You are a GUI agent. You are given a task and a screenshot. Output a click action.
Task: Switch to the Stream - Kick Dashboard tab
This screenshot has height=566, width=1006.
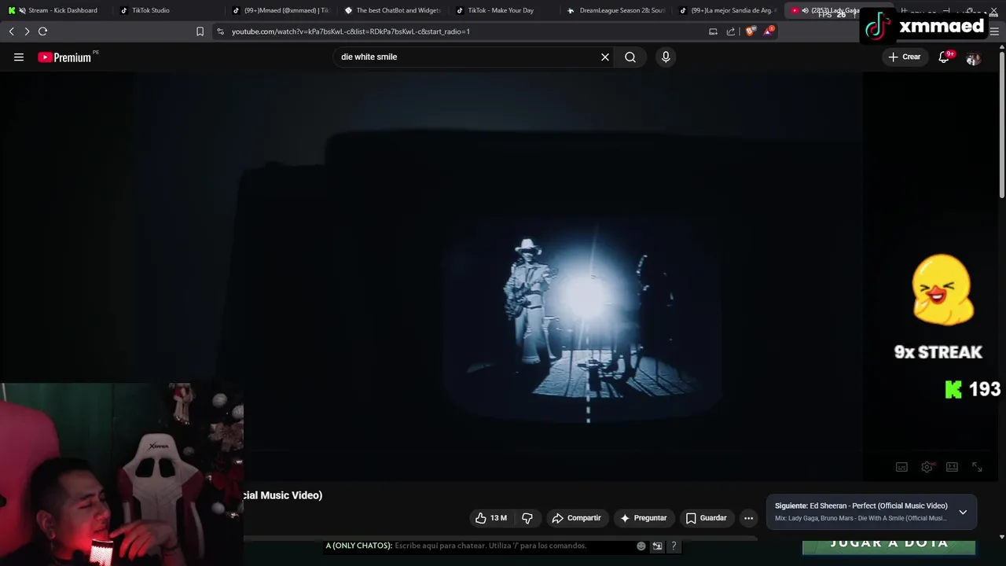click(55, 10)
